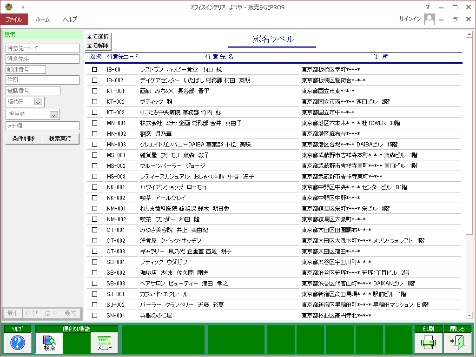Click customer code SB-003

pos(116,284)
